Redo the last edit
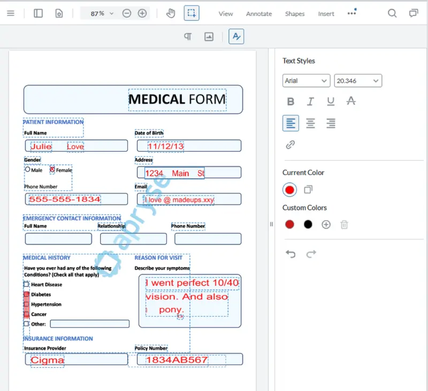This screenshot has height=391, width=428. [x=311, y=254]
